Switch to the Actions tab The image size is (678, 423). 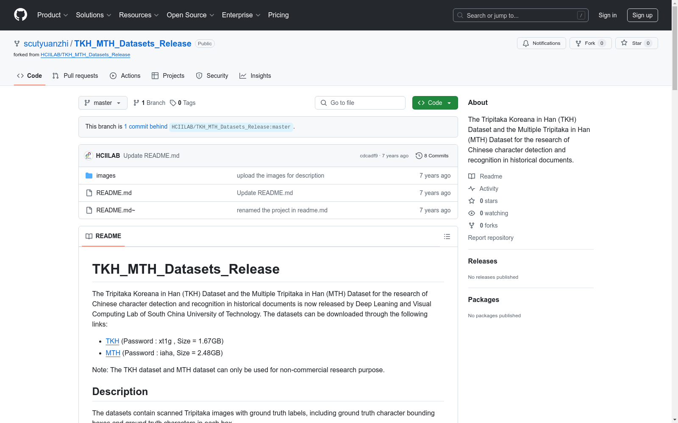(x=125, y=76)
